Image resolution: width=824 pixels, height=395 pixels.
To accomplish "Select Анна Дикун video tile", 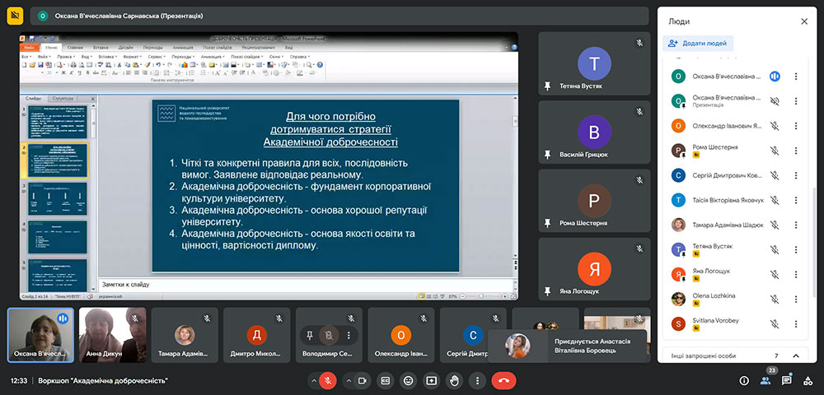I will [112, 335].
